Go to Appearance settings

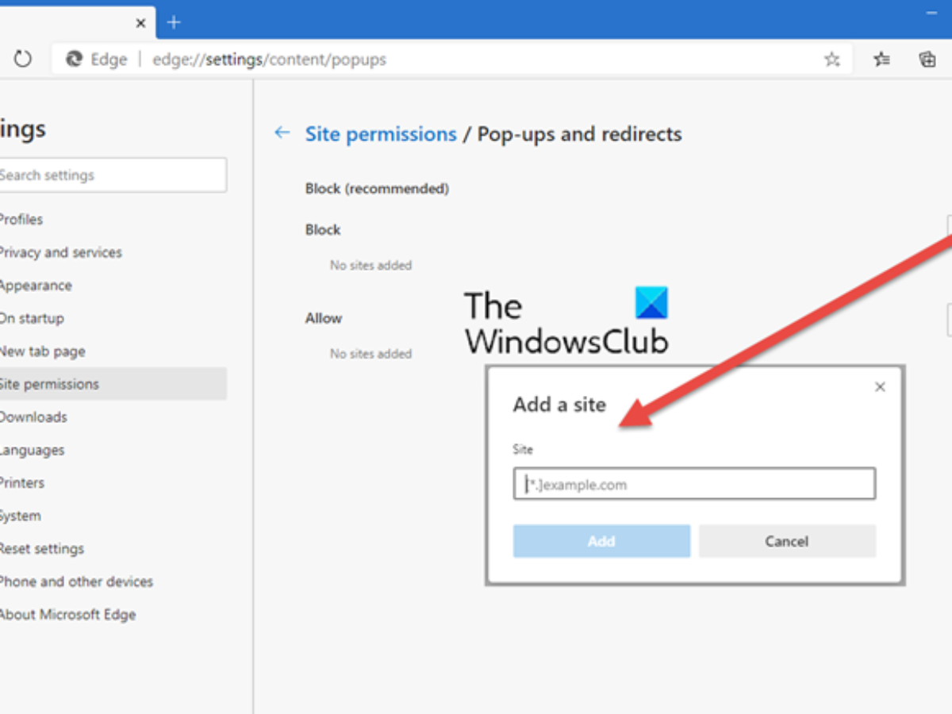point(36,286)
